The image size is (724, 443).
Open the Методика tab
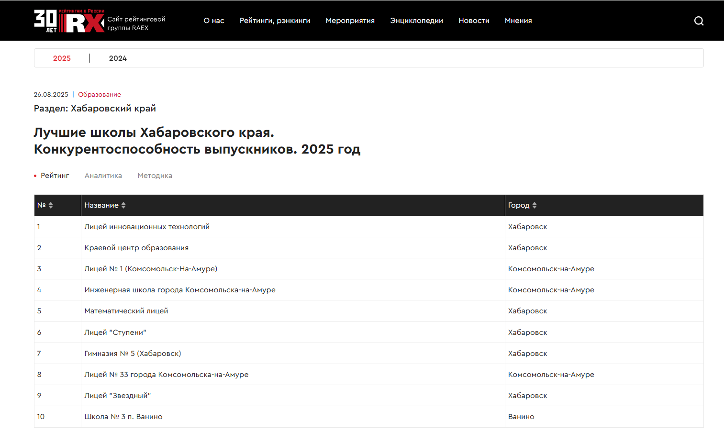click(155, 176)
